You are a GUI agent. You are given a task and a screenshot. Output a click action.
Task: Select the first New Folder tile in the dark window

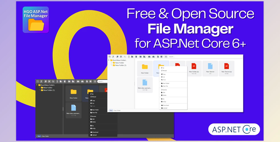pos(74,93)
